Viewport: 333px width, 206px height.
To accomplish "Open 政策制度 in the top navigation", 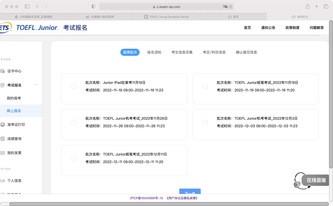I will pos(292,28).
